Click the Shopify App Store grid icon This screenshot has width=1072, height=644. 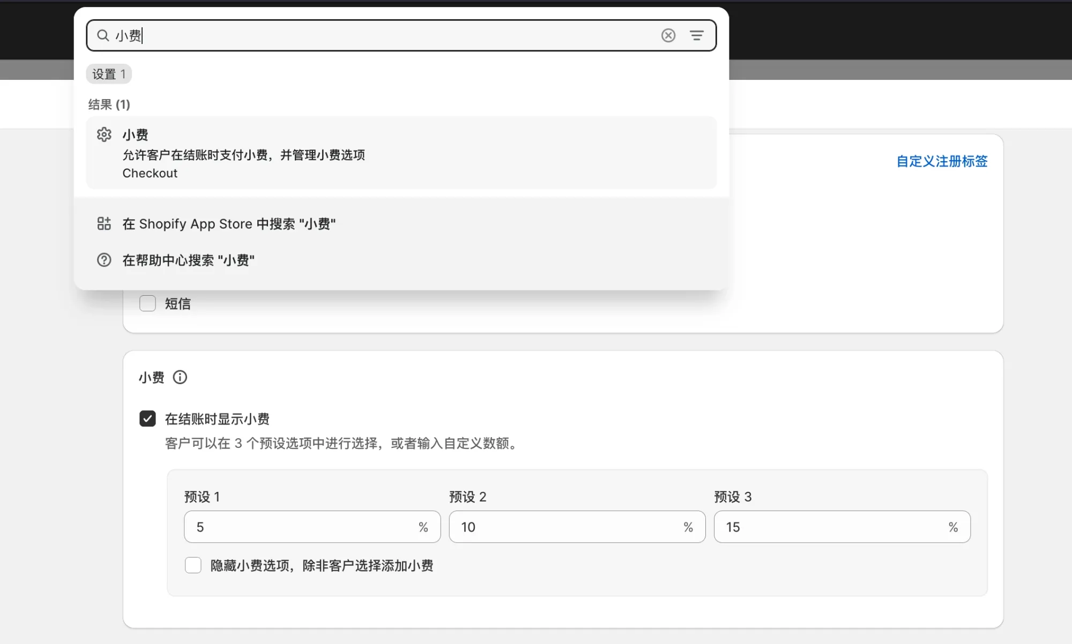point(104,223)
